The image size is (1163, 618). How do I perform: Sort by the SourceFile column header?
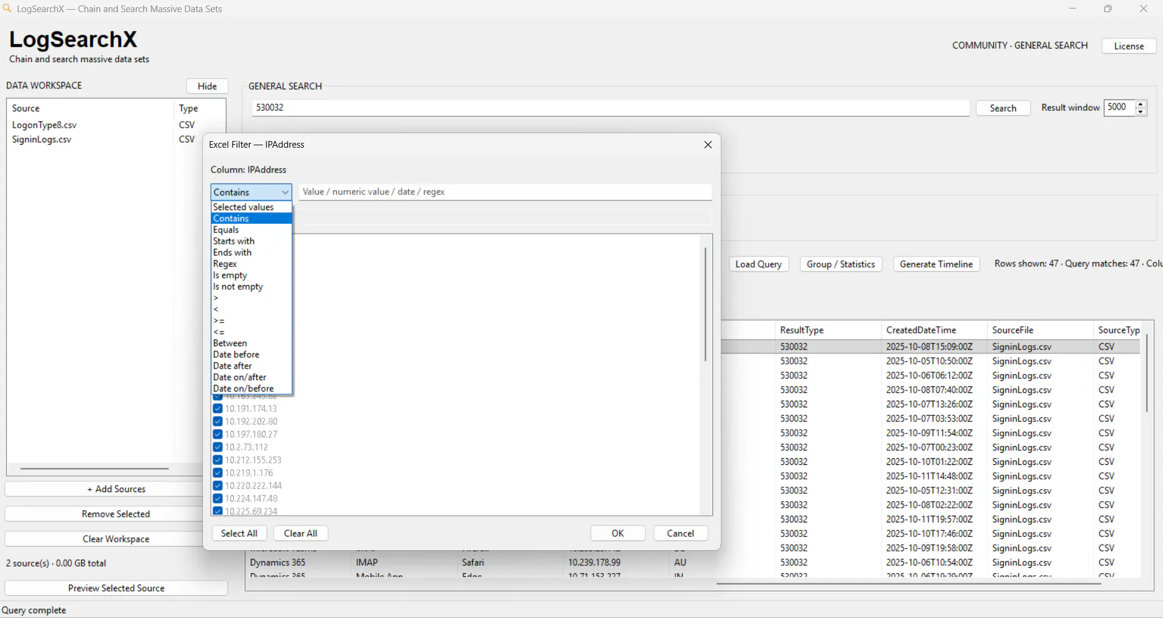click(x=1039, y=330)
